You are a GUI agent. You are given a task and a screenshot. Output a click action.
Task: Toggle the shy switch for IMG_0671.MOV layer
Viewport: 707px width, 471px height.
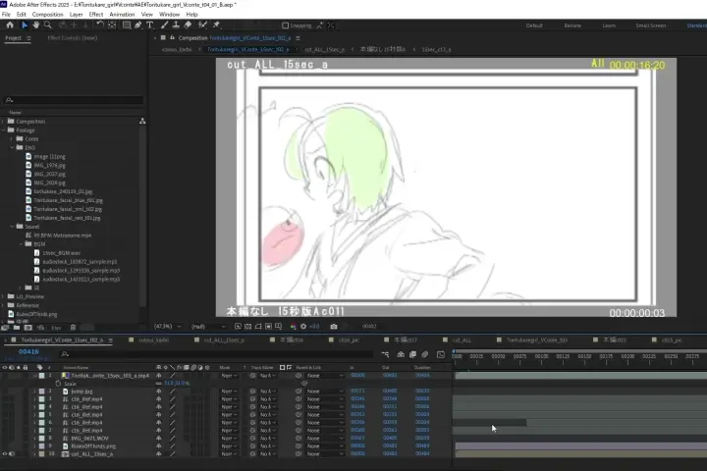point(159,438)
